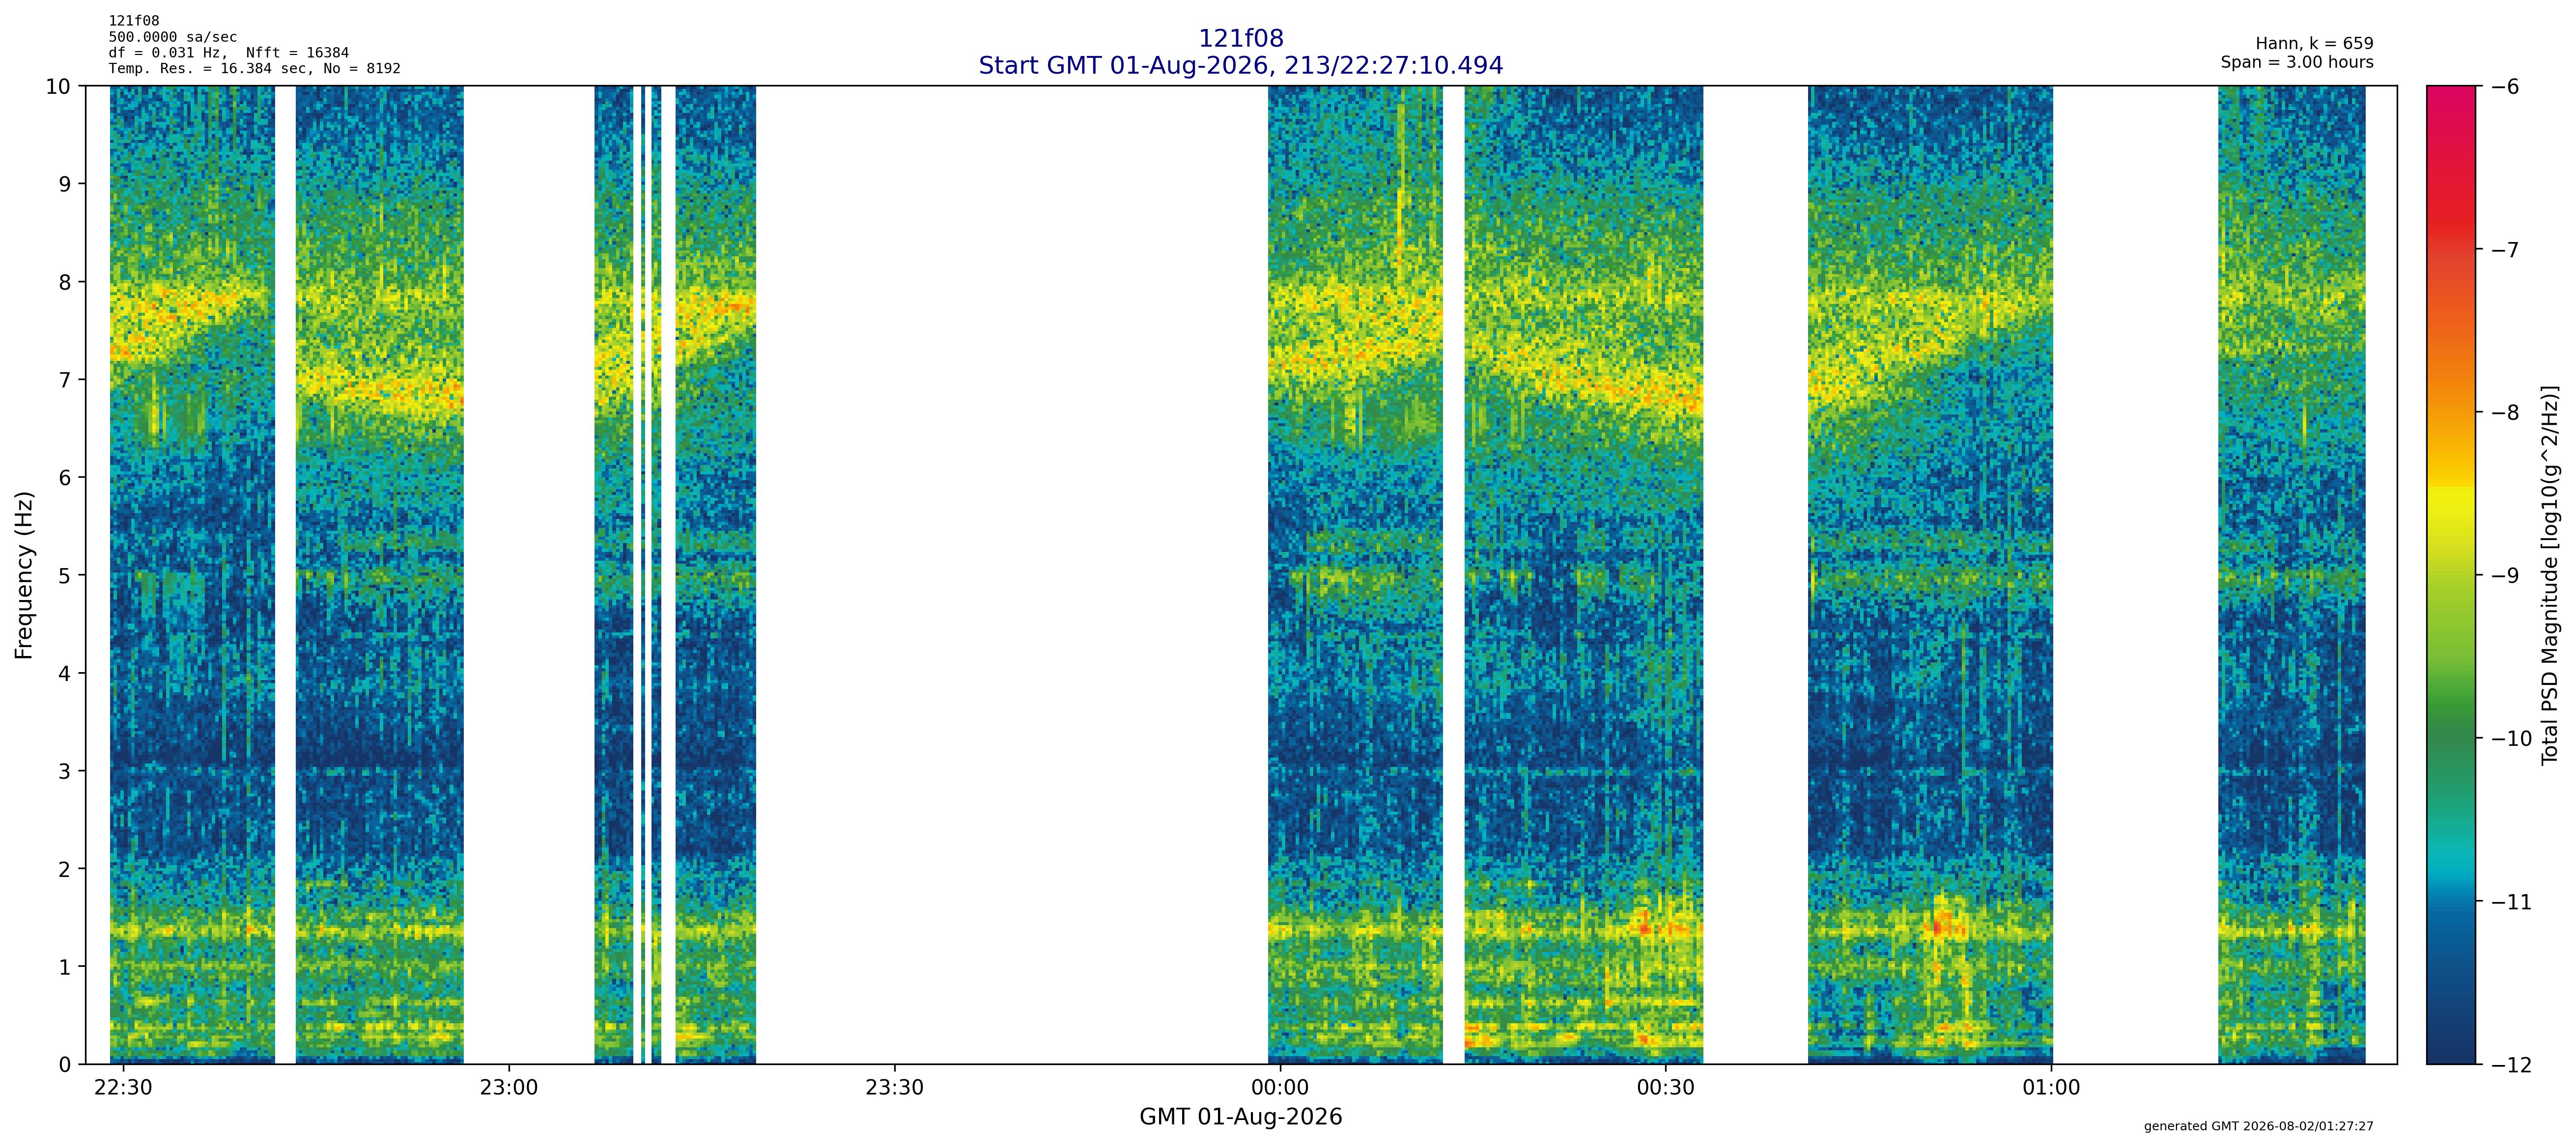Select the "10" frequency axis tick label
The image size is (2576, 1147).
(x=59, y=86)
